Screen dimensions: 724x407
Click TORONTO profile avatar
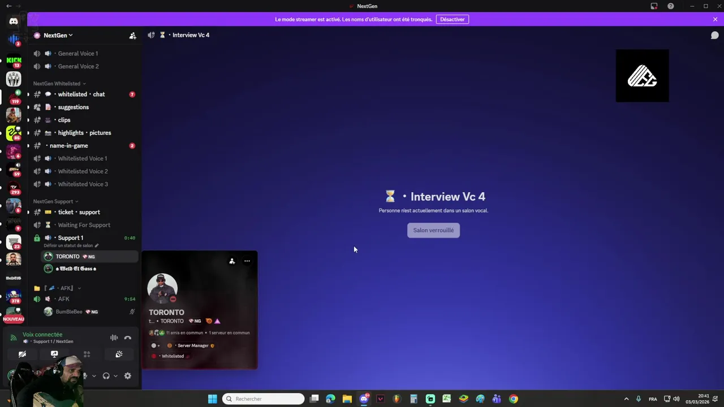coord(162,288)
